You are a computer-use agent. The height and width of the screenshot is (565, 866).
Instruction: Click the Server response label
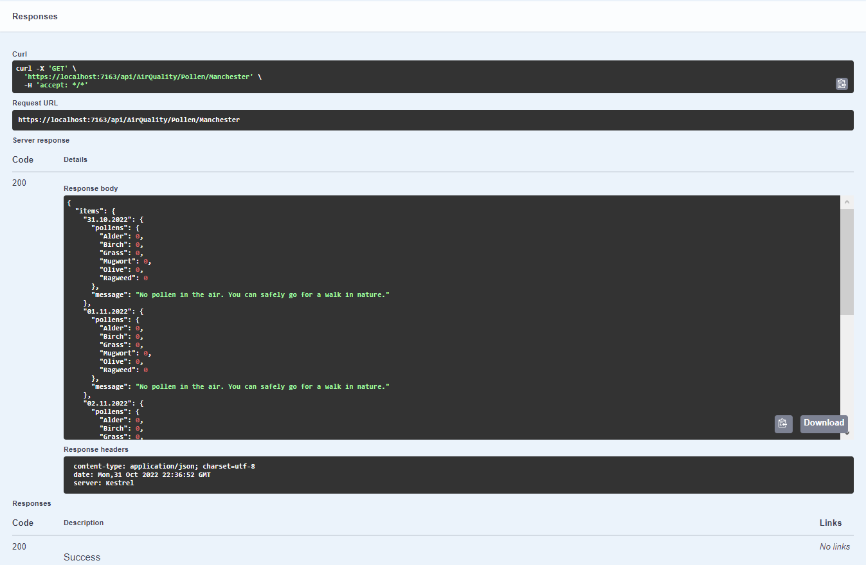tap(41, 140)
